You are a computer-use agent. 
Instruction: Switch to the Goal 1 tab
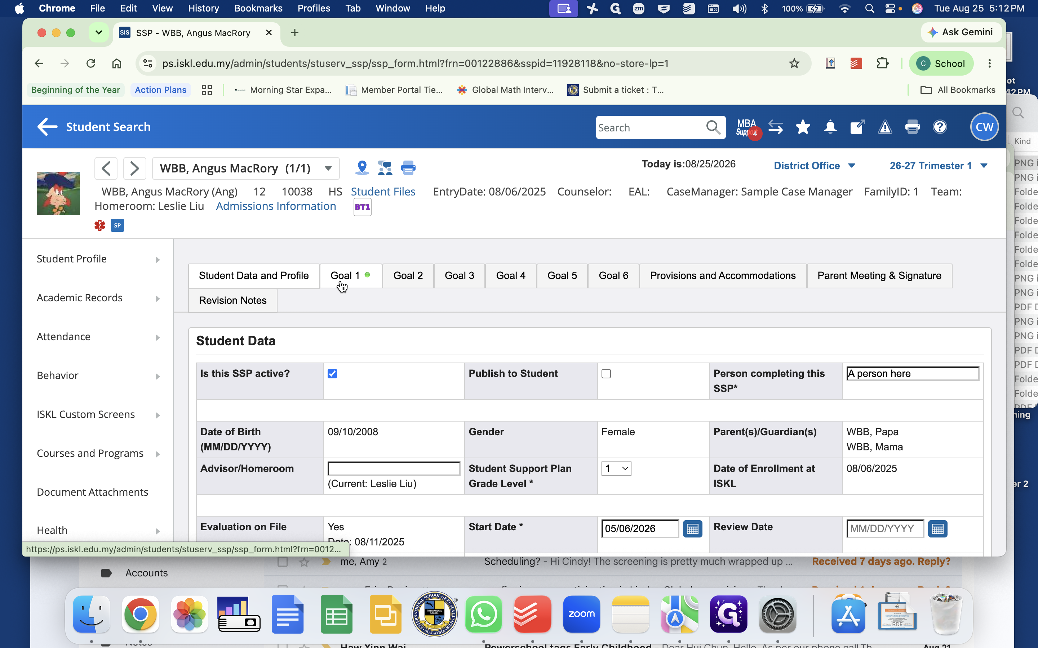coord(350,275)
